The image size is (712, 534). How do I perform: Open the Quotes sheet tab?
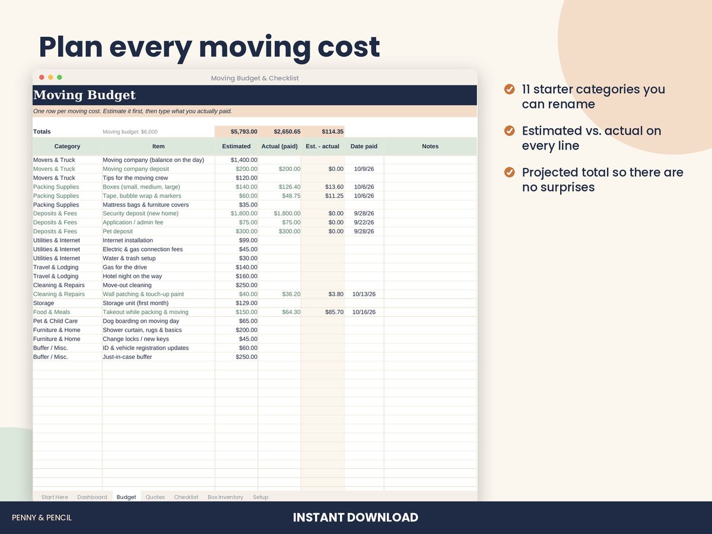155,497
